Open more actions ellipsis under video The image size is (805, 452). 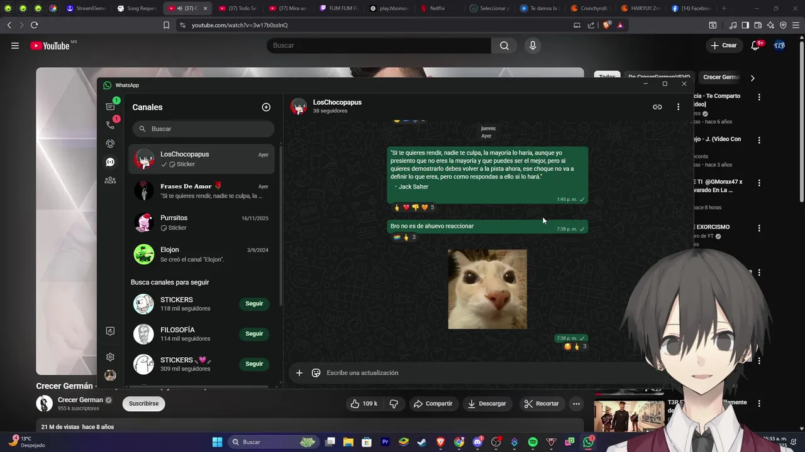click(576, 404)
